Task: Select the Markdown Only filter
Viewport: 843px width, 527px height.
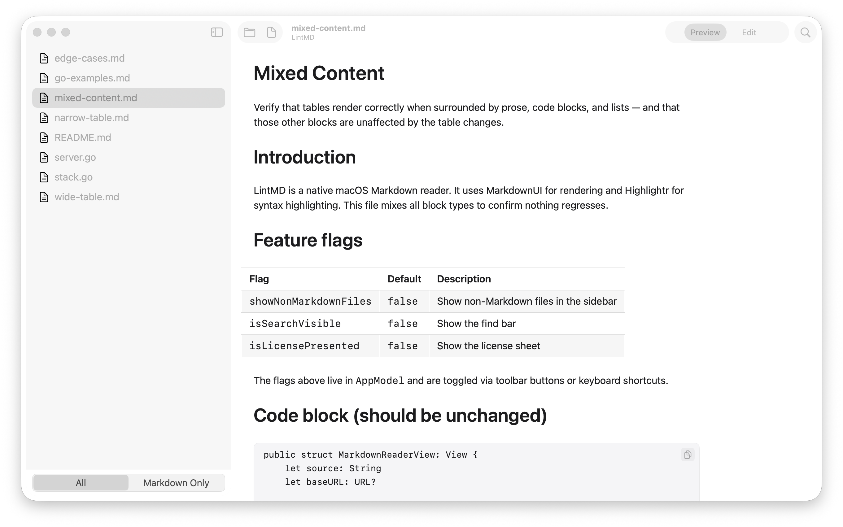Action: tap(176, 483)
